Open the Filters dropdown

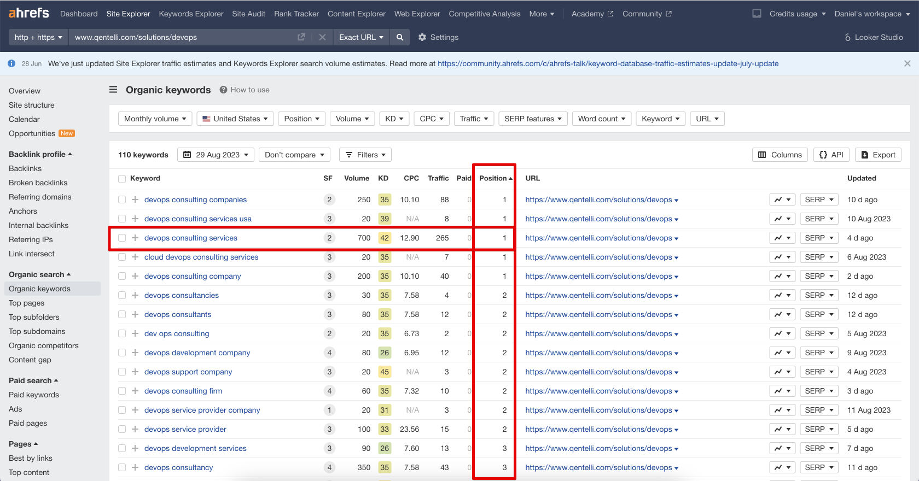click(365, 155)
